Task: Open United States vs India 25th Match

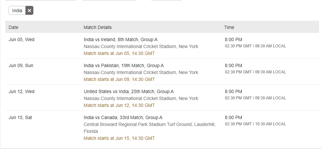Action: click(x=128, y=91)
